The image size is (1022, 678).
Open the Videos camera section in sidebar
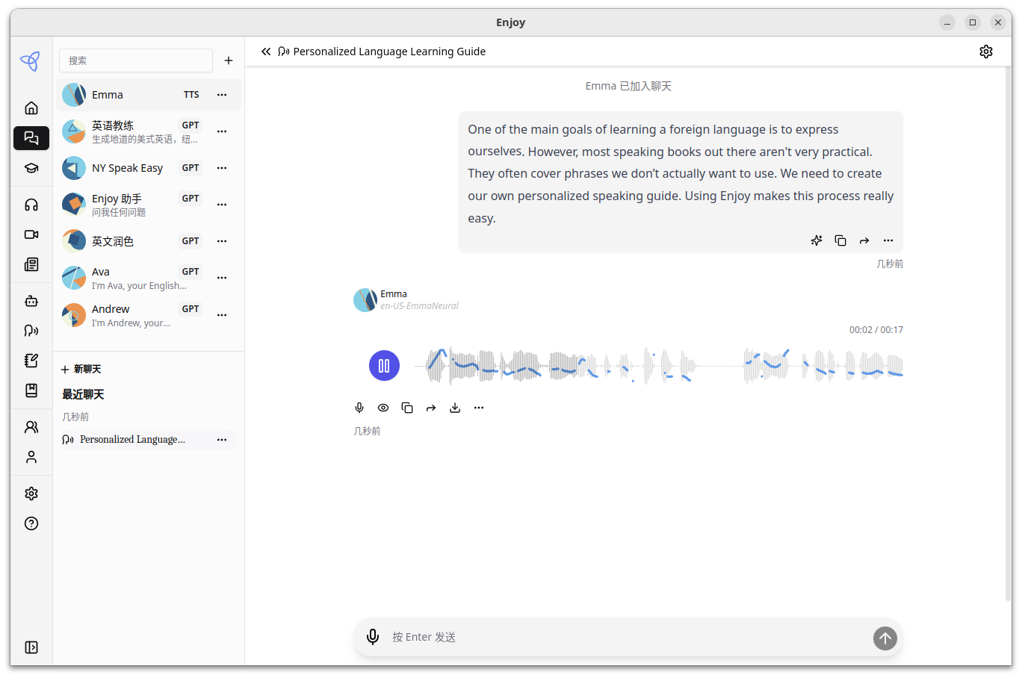coord(31,234)
